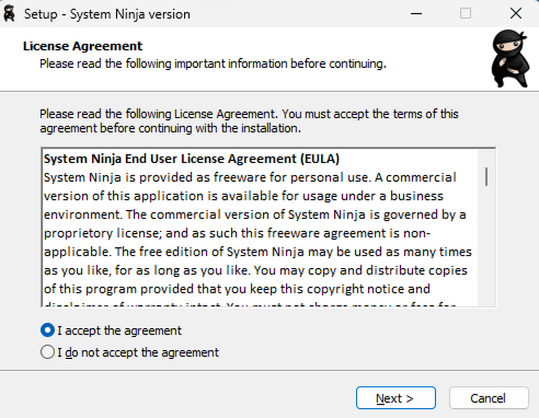The image size is (539, 418).
Task: Click the EULA heading in license text
Action: [192, 159]
